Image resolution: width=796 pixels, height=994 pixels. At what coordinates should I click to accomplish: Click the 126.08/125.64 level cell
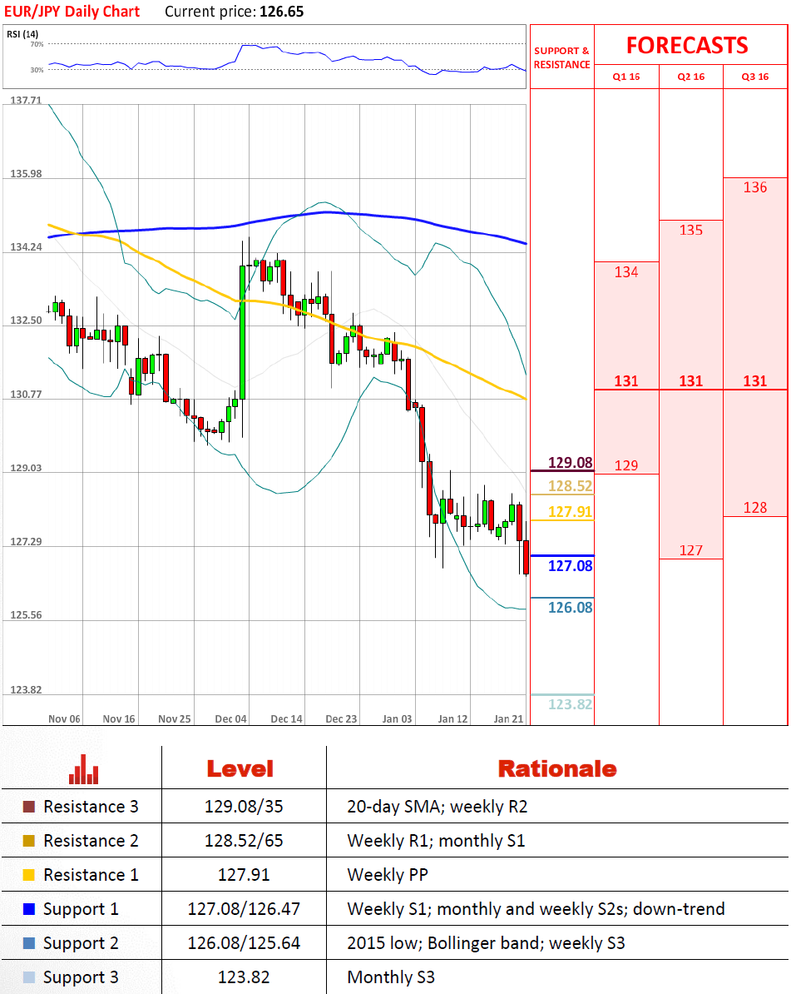coord(244,943)
